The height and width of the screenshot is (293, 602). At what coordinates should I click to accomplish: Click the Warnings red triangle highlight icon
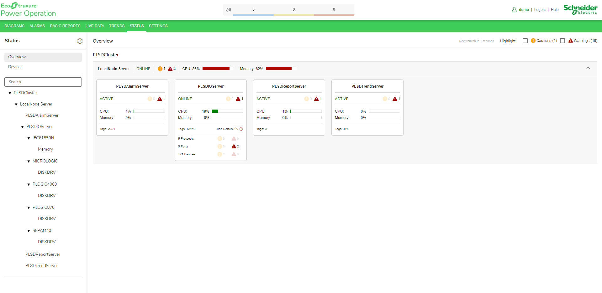pos(571,41)
